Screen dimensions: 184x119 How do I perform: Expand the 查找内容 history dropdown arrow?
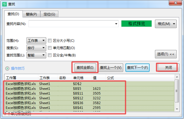click(116, 24)
